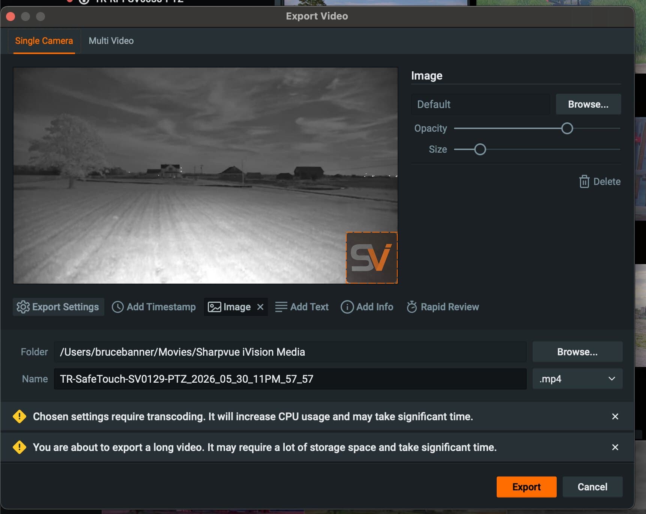Click Browse next to the Default image field
Screen dimensions: 646x514
click(x=588, y=104)
